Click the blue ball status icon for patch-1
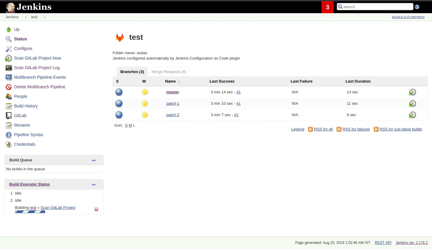Screen dimensions: 432x249 tap(119, 103)
